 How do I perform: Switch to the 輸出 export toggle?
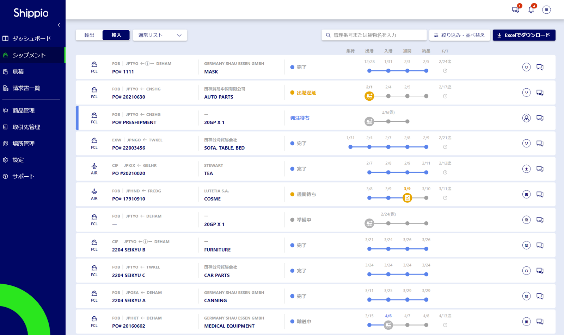point(90,35)
